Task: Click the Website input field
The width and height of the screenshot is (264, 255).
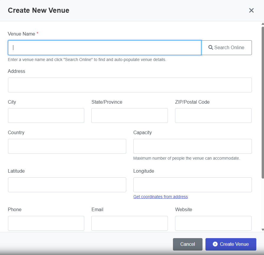Action: tap(213, 223)
